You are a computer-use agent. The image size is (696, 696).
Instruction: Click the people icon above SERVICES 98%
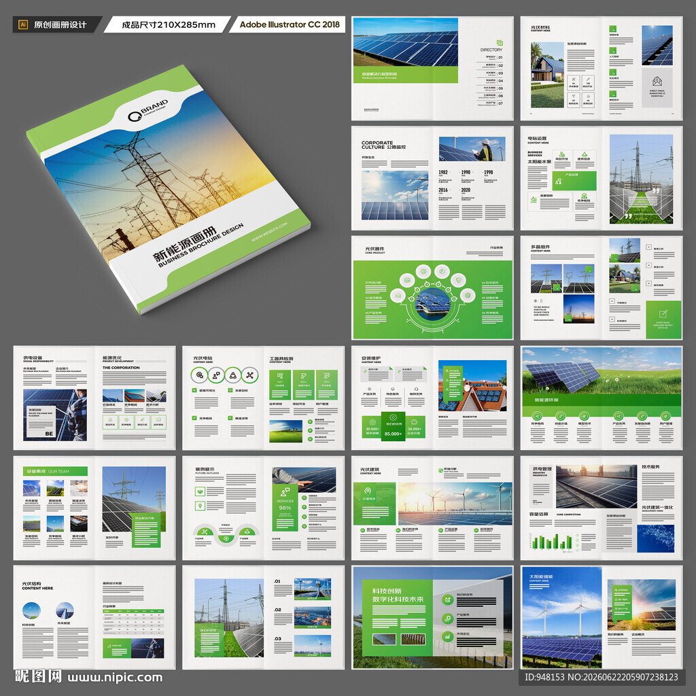pyautogui.click(x=285, y=492)
